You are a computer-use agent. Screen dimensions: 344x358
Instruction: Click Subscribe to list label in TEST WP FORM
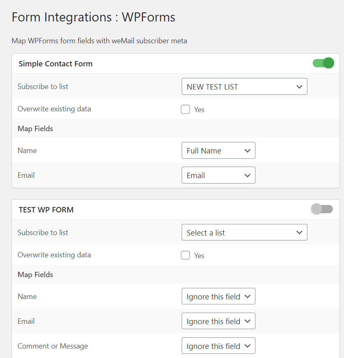(43, 233)
